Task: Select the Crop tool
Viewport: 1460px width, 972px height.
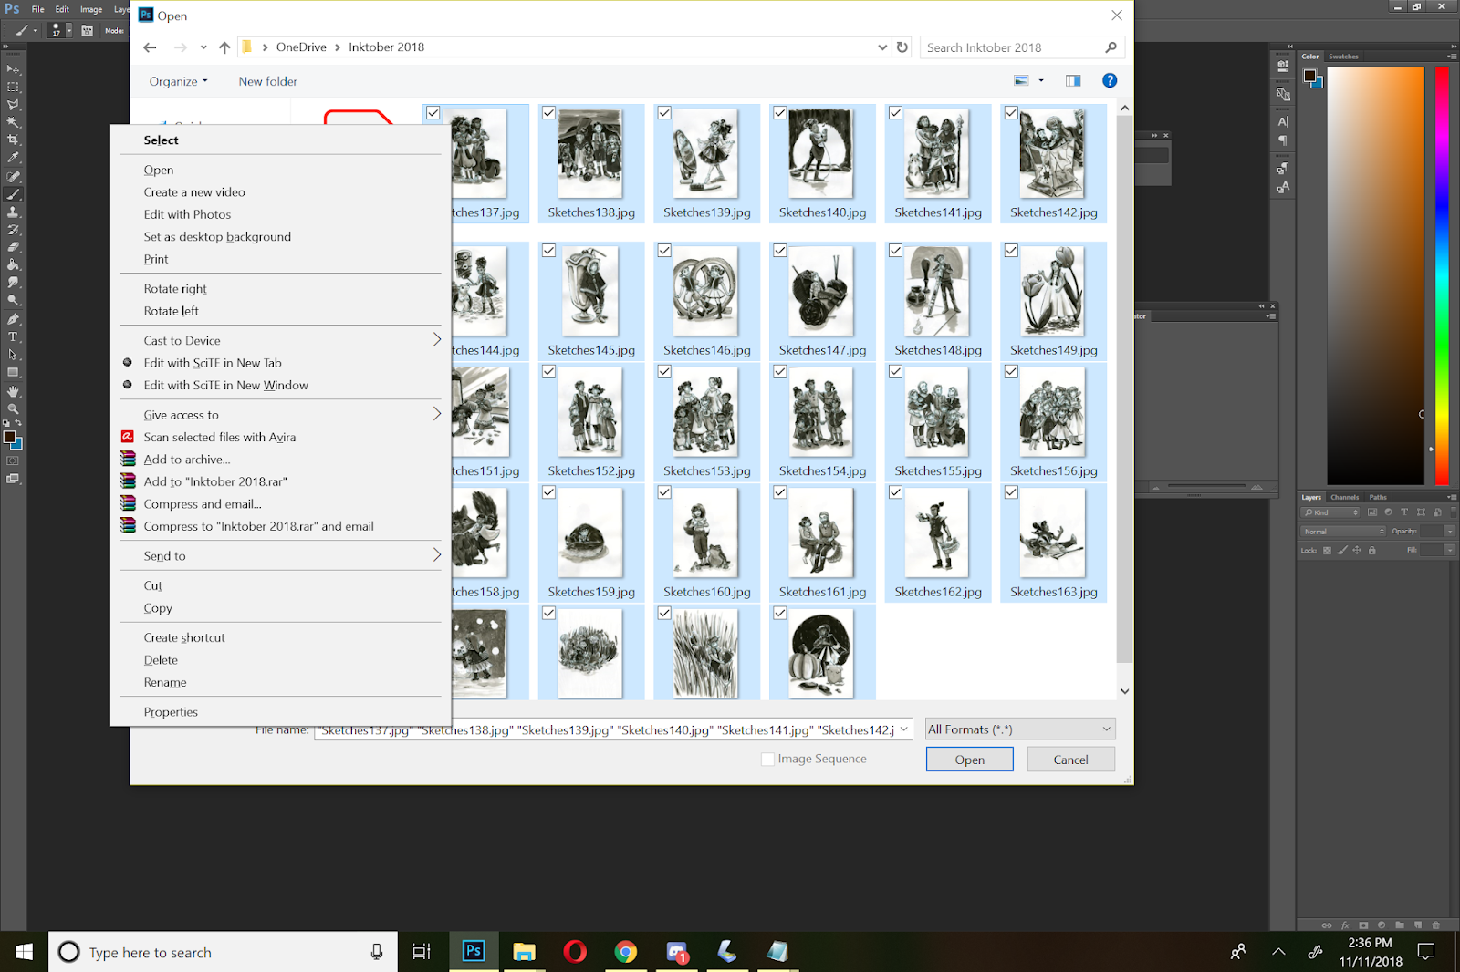Action: tap(13, 140)
